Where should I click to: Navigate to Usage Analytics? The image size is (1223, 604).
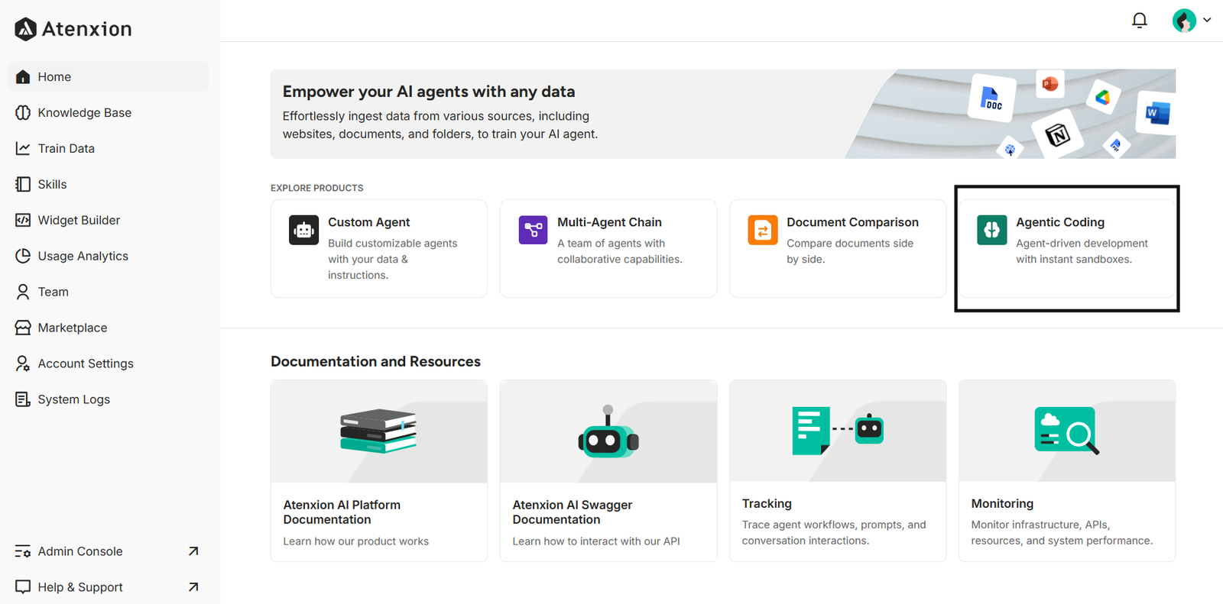tap(108, 256)
